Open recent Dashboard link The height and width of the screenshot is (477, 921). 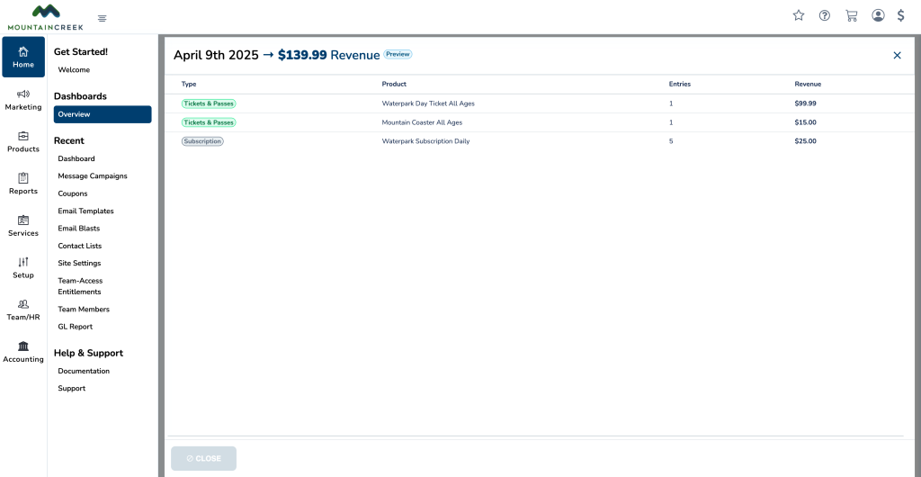[x=76, y=158]
